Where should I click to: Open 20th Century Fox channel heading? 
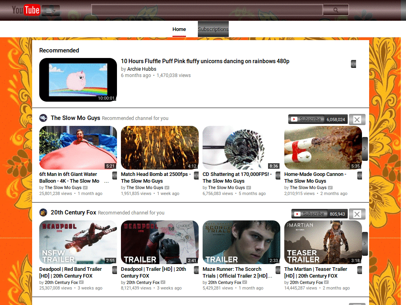pos(73,213)
